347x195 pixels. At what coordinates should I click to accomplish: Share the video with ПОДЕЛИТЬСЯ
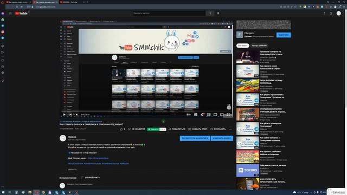point(177,129)
